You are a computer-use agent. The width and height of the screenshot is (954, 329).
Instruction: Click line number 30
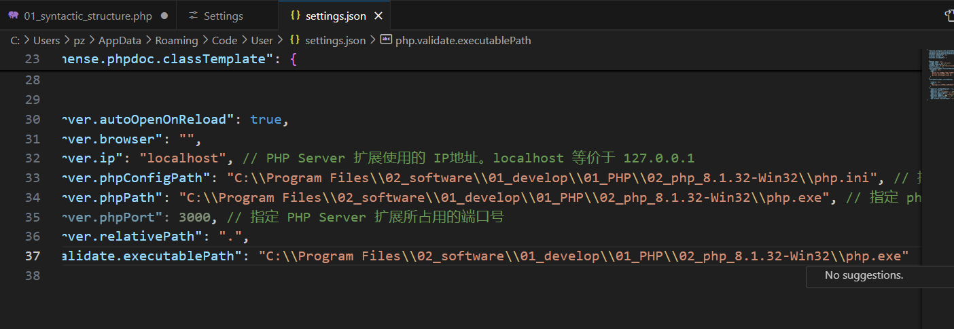coord(32,120)
